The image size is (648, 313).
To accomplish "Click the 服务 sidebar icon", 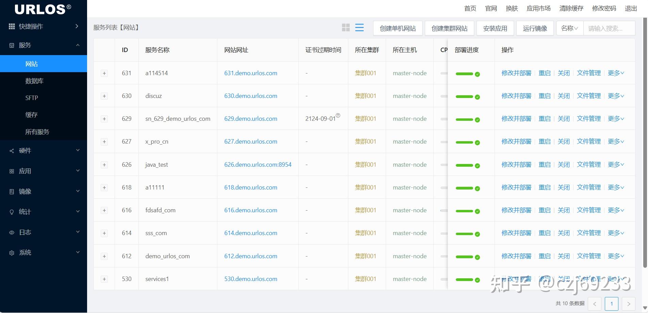I will click(12, 45).
